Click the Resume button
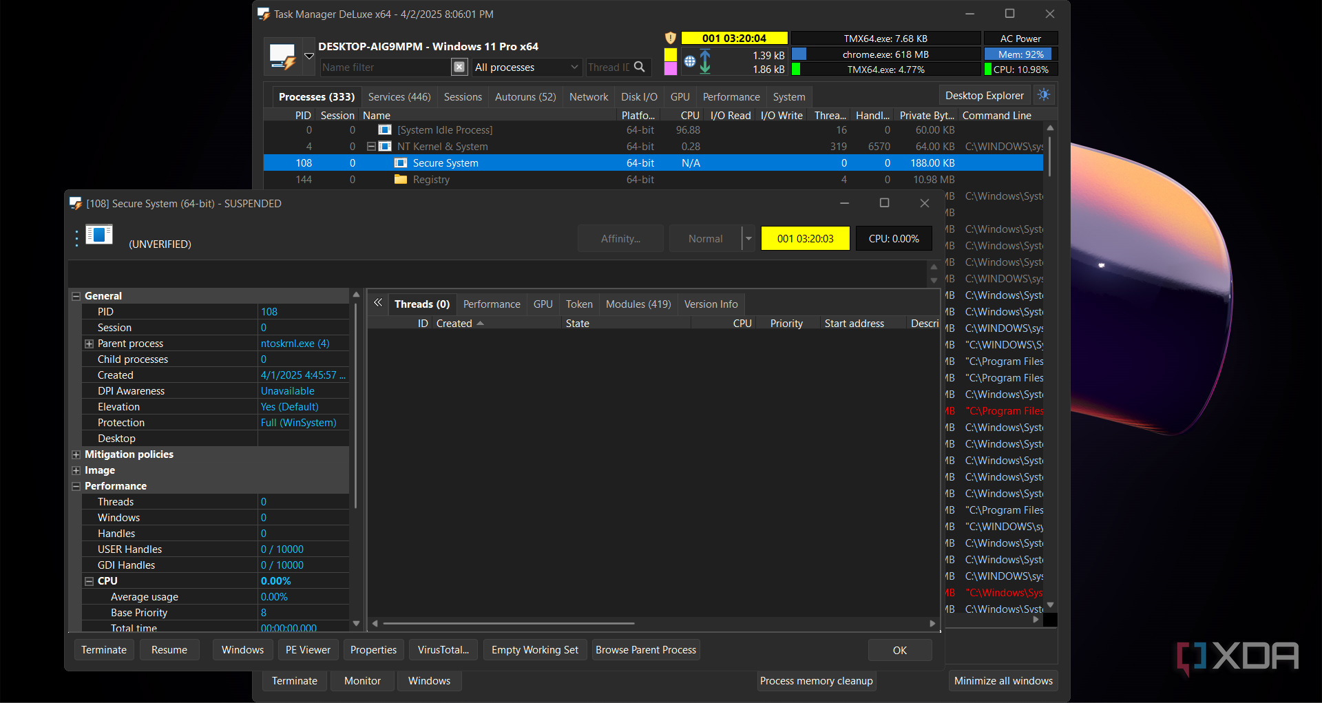Image resolution: width=1322 pixels, height=703 pixels. pyautogui.click(x=169, y=650)
